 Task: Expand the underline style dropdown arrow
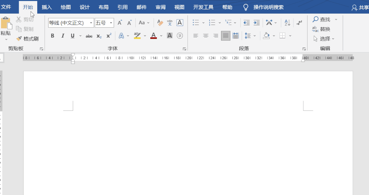tap(80, 36)
